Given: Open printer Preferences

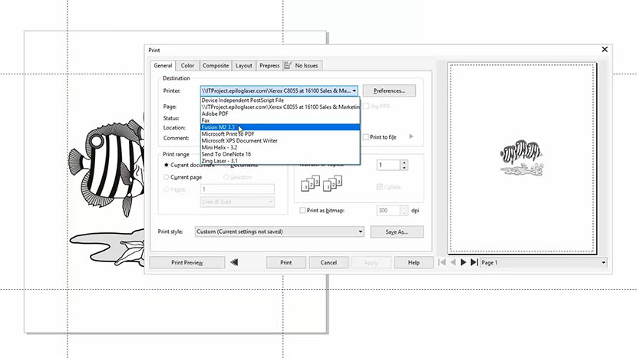Looking at the screenshot, I should pyautogui.click(x=388, y=90).
